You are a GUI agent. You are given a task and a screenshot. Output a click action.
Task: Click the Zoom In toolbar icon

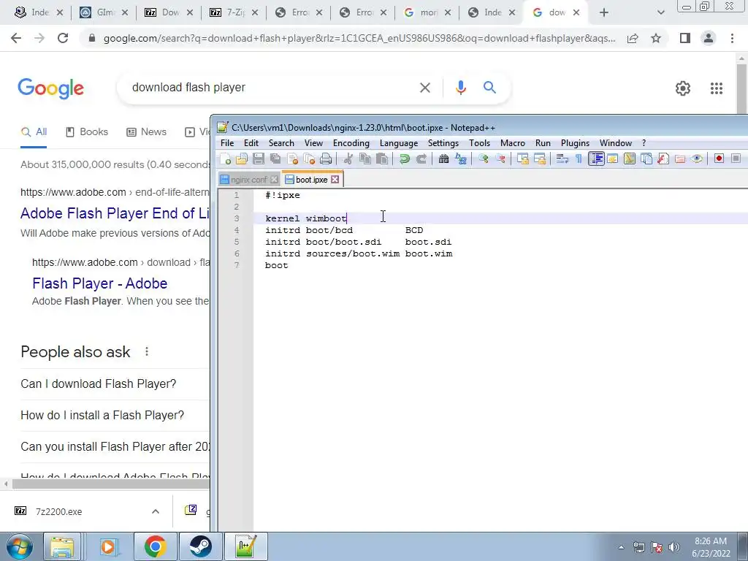[x=484, y=159]
